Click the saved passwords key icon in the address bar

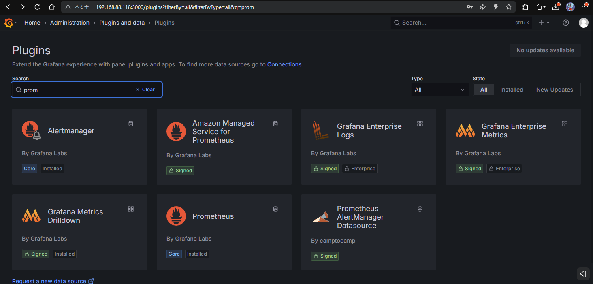tap(470, 7)
